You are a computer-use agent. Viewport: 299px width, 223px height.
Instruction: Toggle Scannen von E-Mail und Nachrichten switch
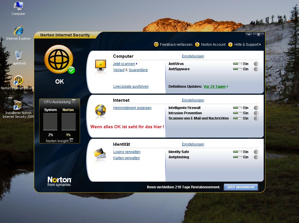coord(238,118)
